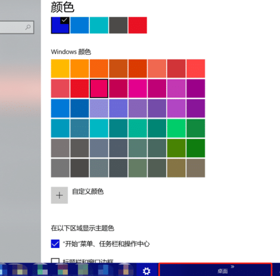280x276 pixels.
Task: Focus the settings search input field
Action: tap(16, 27)
